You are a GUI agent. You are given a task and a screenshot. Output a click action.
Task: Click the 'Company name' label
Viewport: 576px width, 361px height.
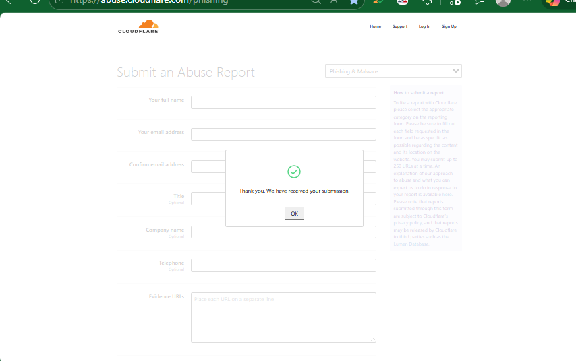point(165,230)
